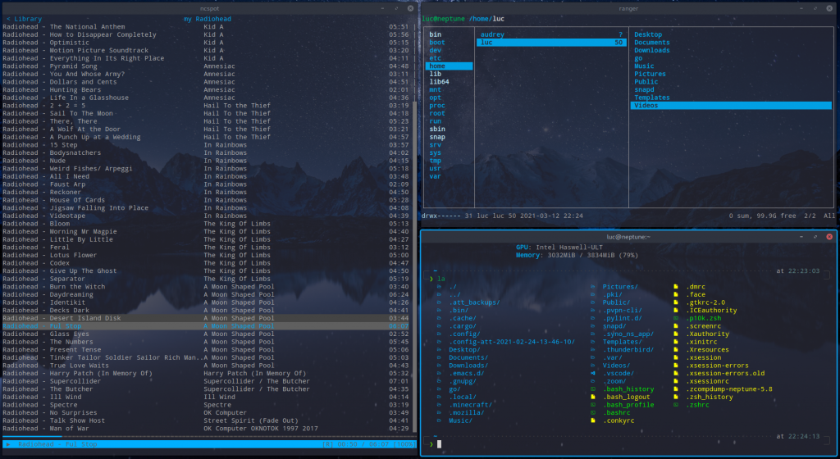Go back to Library in ncspot
The width and height of the screenshot is (840, 459).
(24, 19)
